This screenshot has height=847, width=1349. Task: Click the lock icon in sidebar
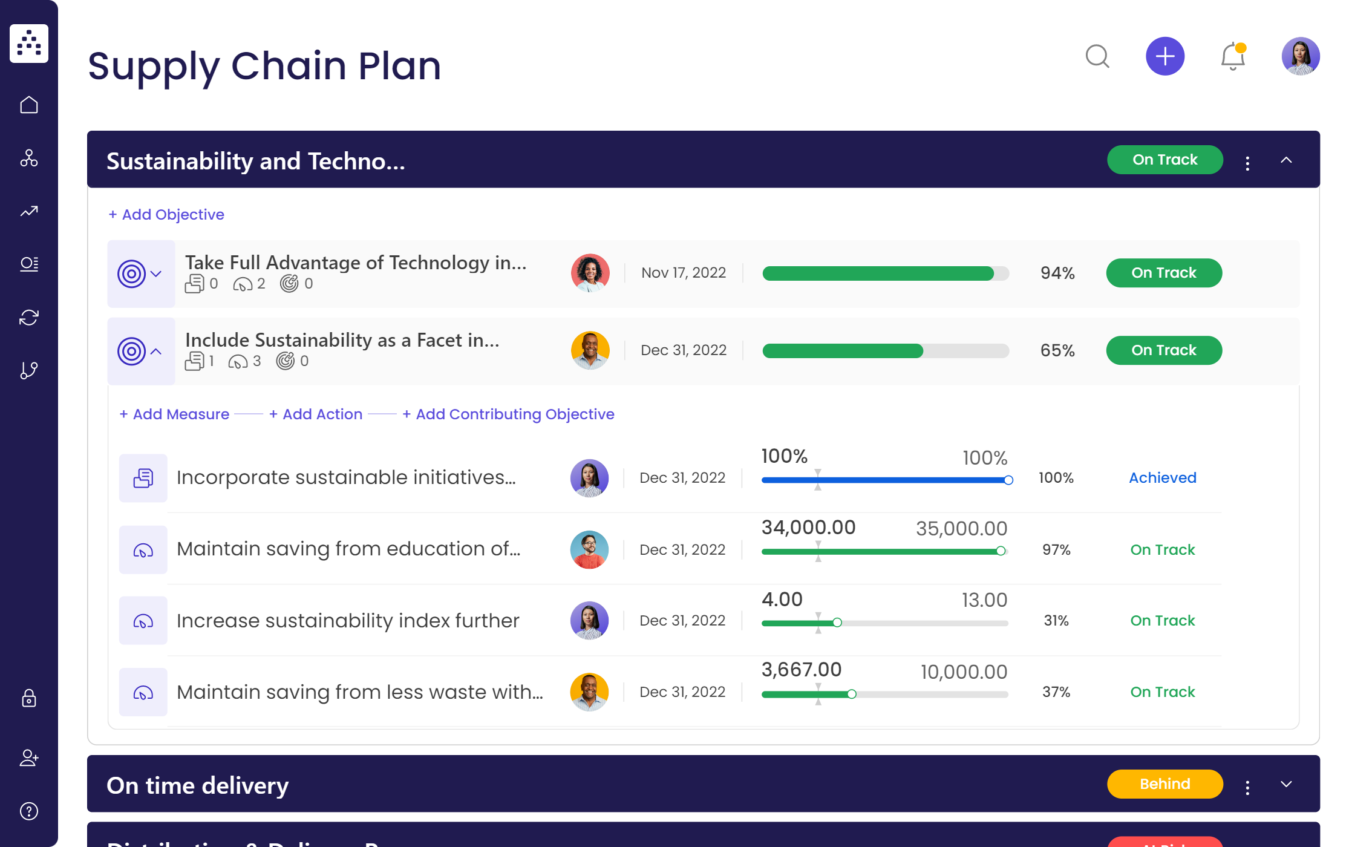pyautogui.click(x=28, y=699)
